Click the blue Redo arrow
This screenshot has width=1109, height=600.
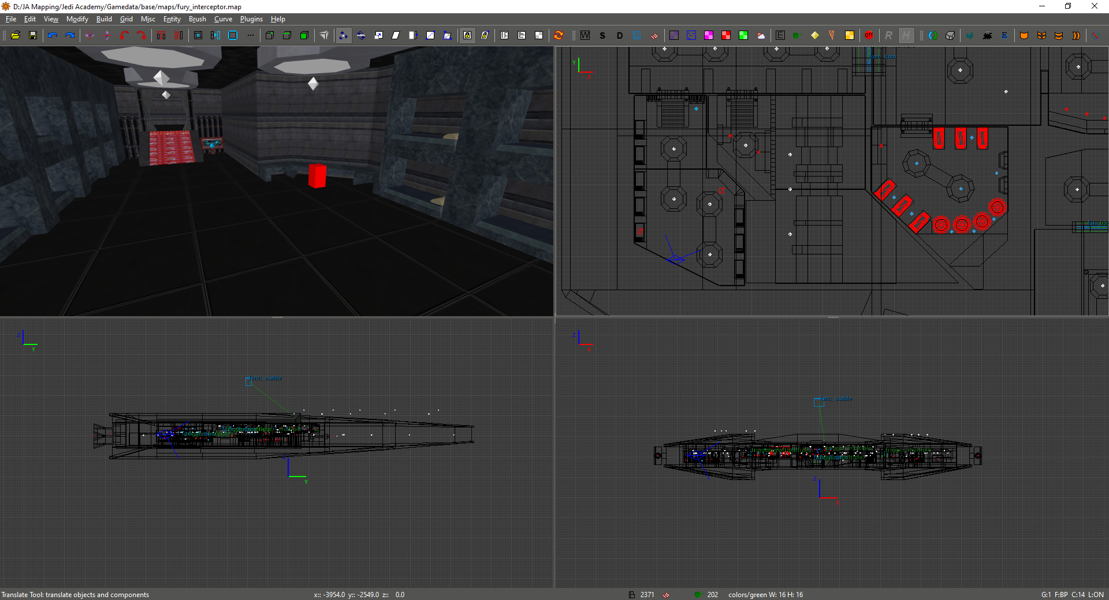(70, 35)
